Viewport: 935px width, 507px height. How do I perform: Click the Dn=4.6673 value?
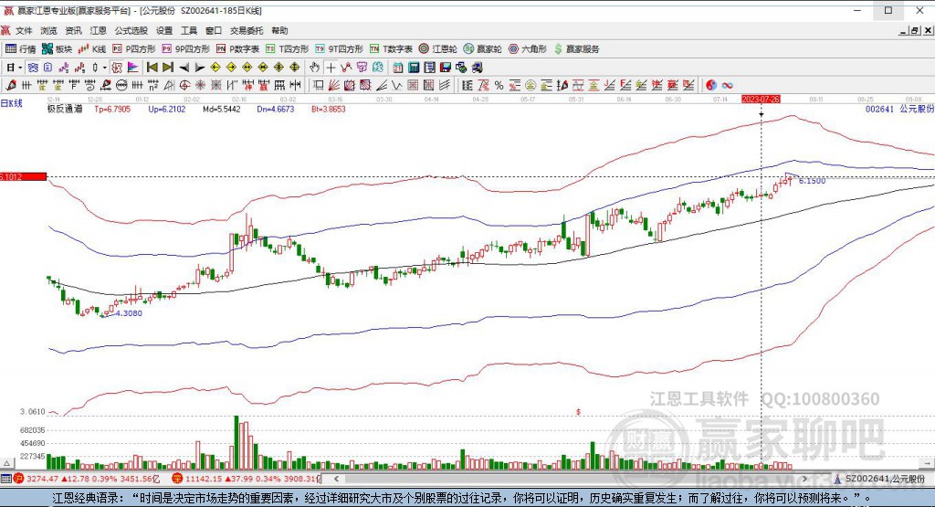click(x=276, y=109)
